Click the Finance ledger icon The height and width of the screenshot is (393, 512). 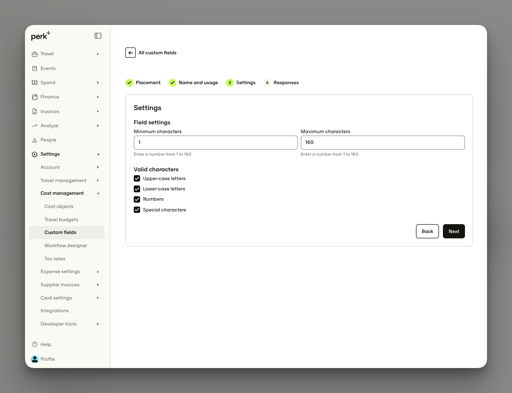[35, 97]
